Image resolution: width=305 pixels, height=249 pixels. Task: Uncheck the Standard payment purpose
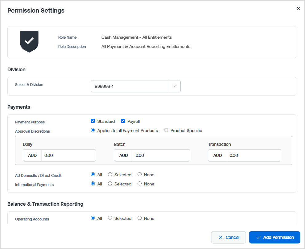[x=93, y=121]
